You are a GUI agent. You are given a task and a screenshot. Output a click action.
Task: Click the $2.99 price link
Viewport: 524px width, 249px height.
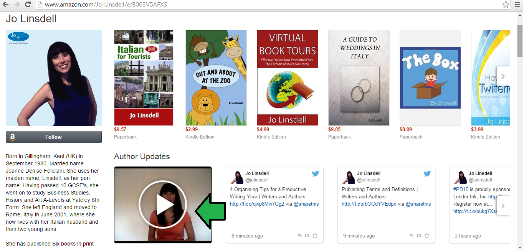tap(192, 130)
